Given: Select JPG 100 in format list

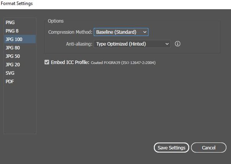Looking at the screenshot, I should 20,39.
